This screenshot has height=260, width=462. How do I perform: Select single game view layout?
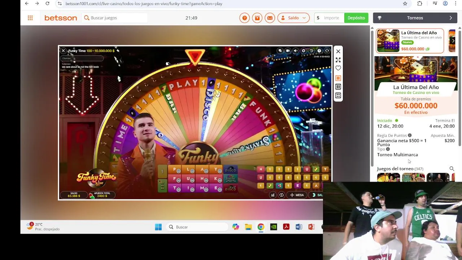point(338,78)
